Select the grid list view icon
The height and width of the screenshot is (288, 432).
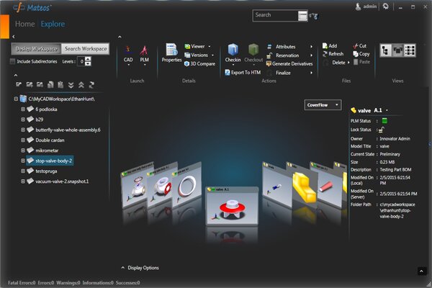[410, 50]
